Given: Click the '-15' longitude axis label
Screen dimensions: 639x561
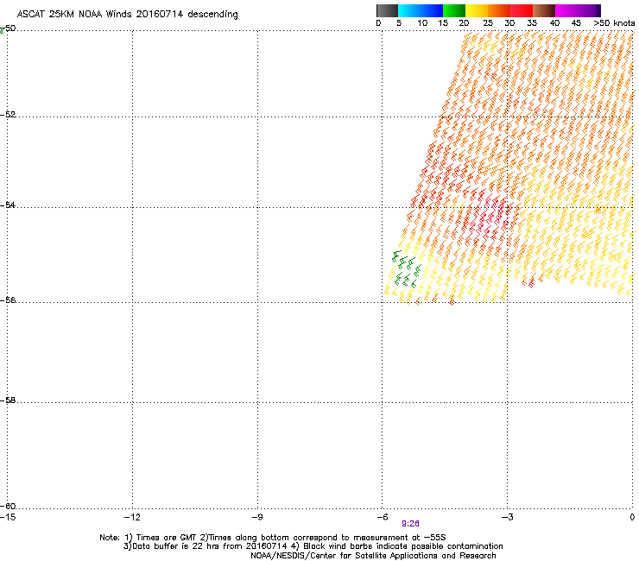Looking at the screenshot, I should click(x=8, y=517).
